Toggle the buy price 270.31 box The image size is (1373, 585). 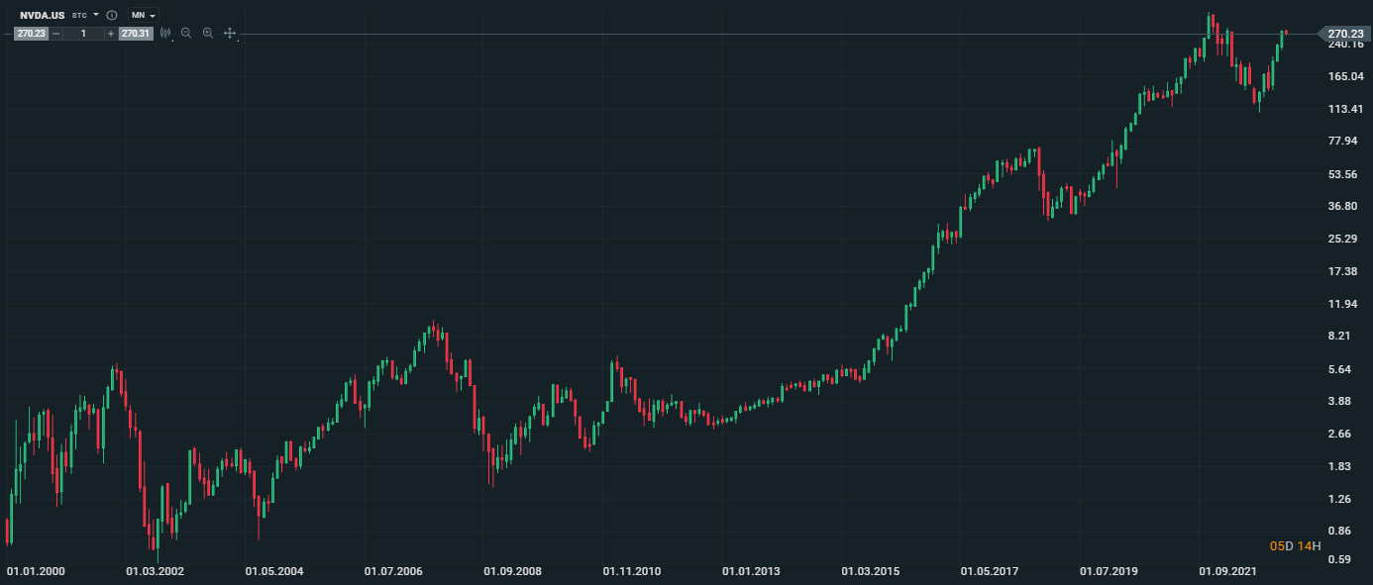click(134, 33)
